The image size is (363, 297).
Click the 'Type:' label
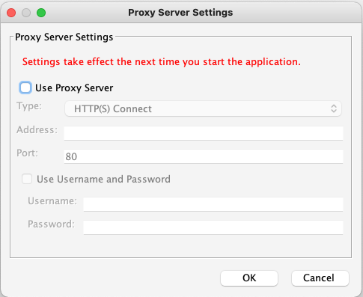pyautogui.click(x=29, y=106)
